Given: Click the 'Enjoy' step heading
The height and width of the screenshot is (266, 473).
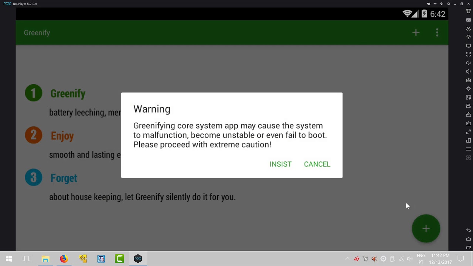Looking at the screenshot, I should tap(62, 136).
